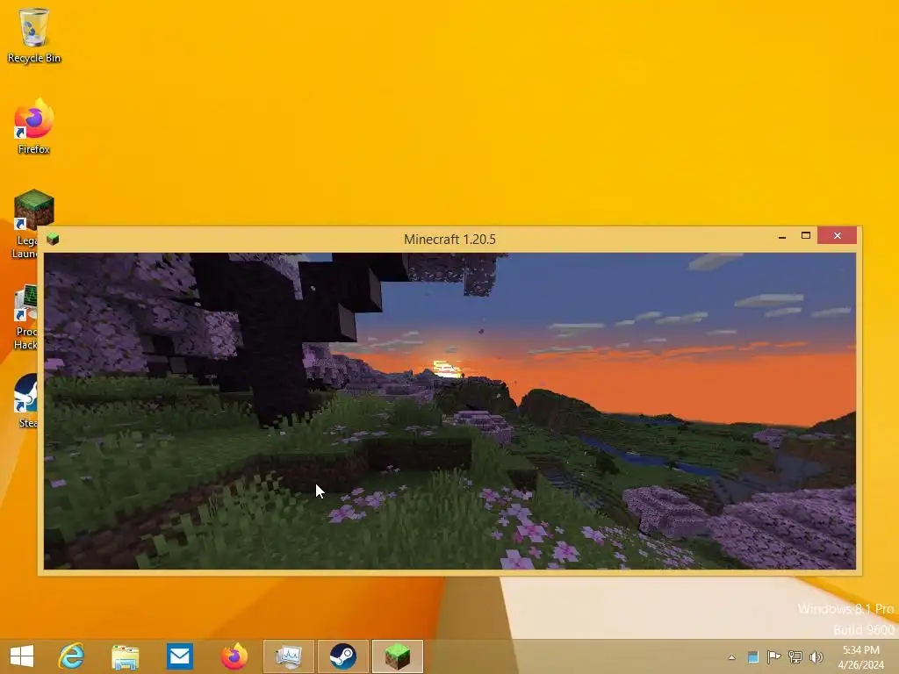
Task: Click the blue tray icon beside the flag
Action: tap(752, 656)
